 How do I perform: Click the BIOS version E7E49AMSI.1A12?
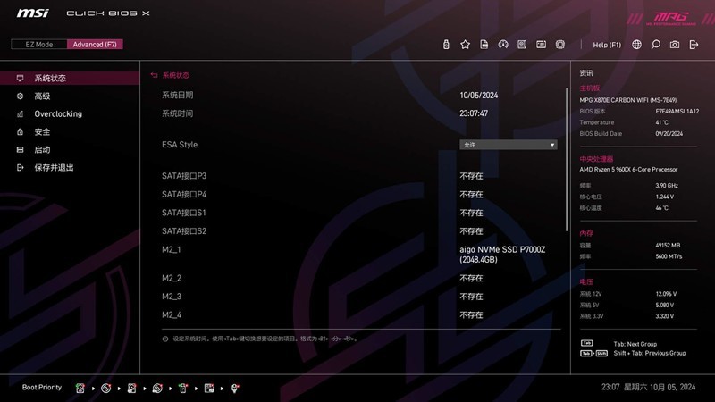tap(677, 111)
